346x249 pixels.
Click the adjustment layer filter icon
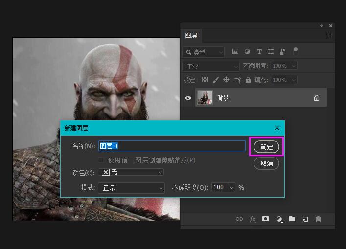[247, 51]
